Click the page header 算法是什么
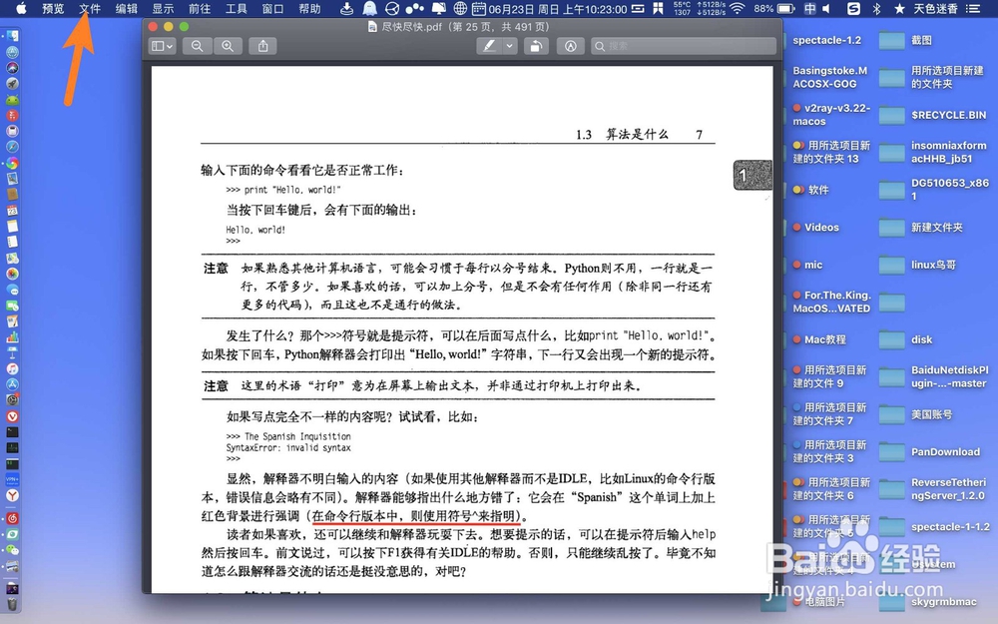The image size is (998, 624). coord(637,135)
